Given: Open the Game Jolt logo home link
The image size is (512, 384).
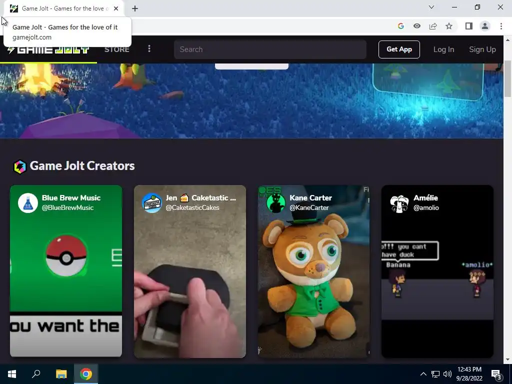Looking at the screenshot, I should point(48,49).
